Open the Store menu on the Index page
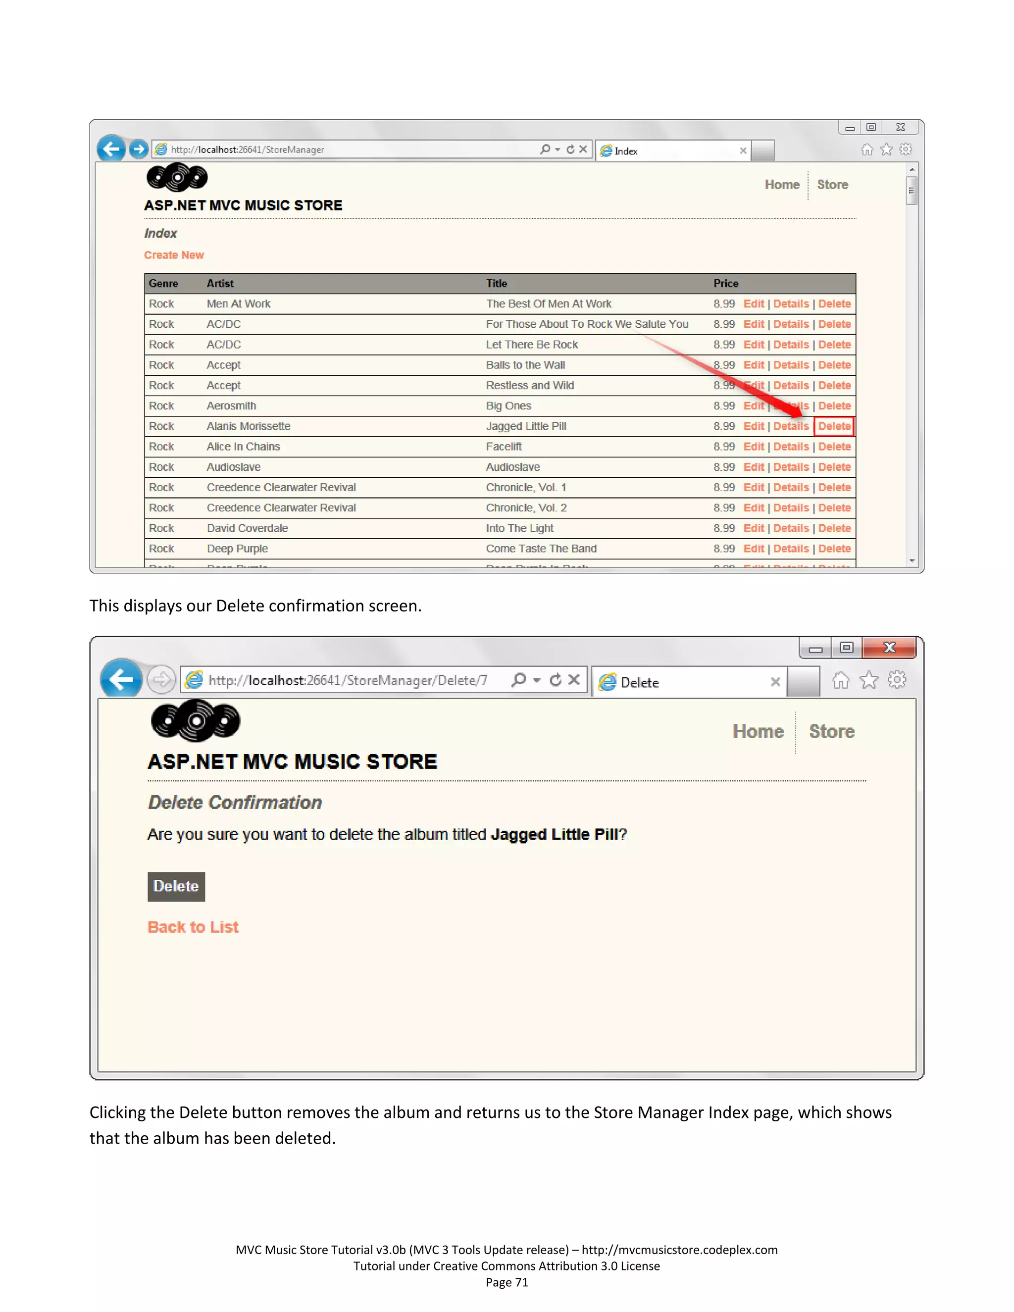The width and height of the screenshot is (1014, 1312). 833,185
